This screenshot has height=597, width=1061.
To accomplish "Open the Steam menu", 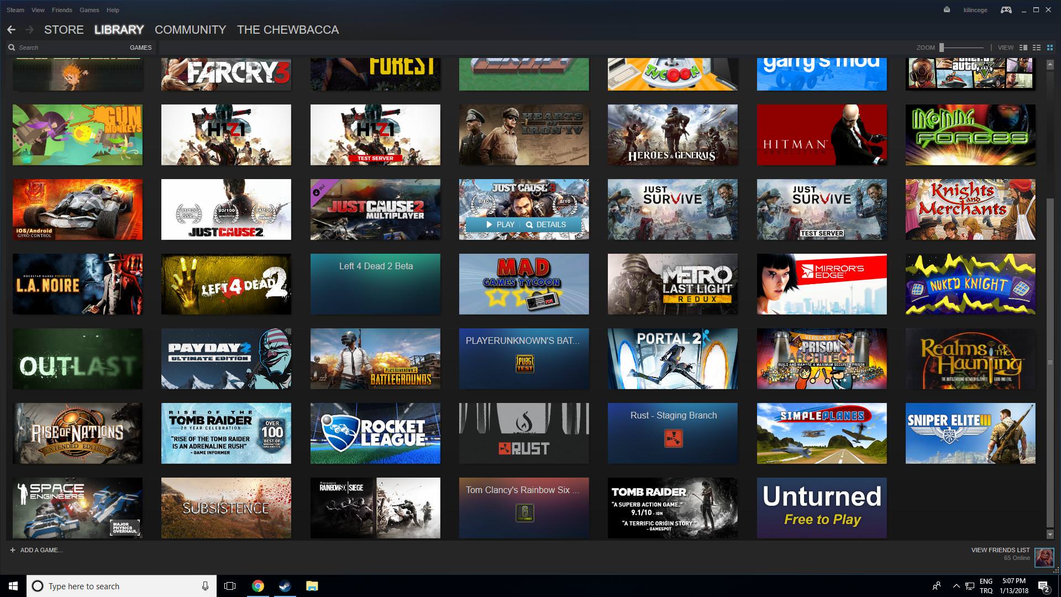I will [x=15, y=10].
